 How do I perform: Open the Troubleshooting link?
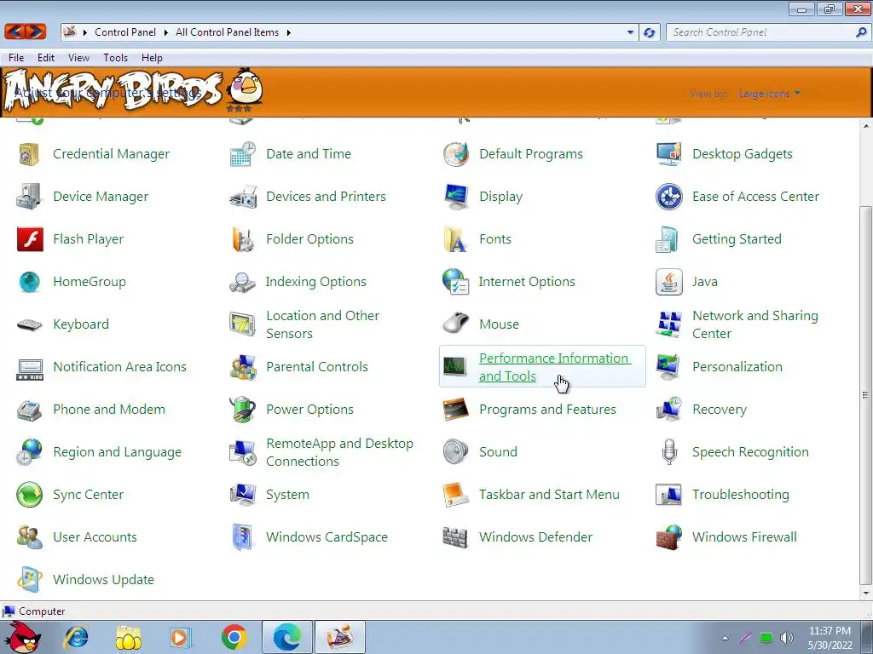(741, 495)
